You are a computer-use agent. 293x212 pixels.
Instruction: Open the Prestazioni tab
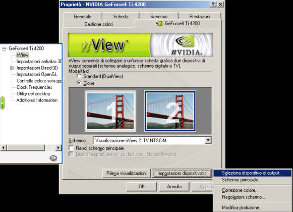click(200, 16)
